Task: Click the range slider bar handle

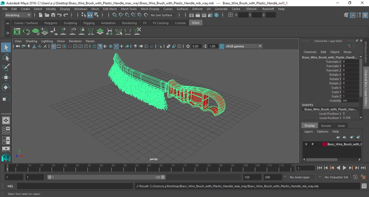Action: [x=106, y=177]
